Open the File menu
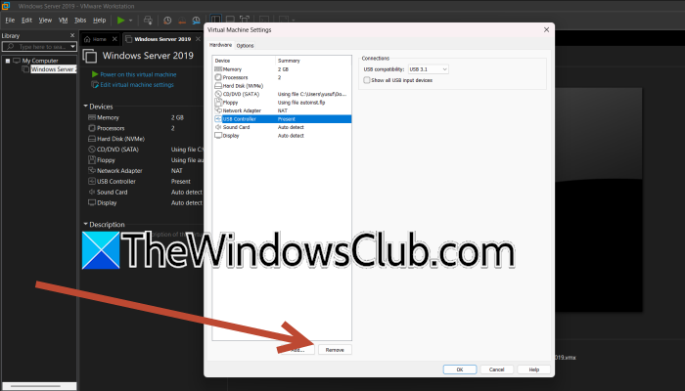685x391 pixels. pos(10,21)
